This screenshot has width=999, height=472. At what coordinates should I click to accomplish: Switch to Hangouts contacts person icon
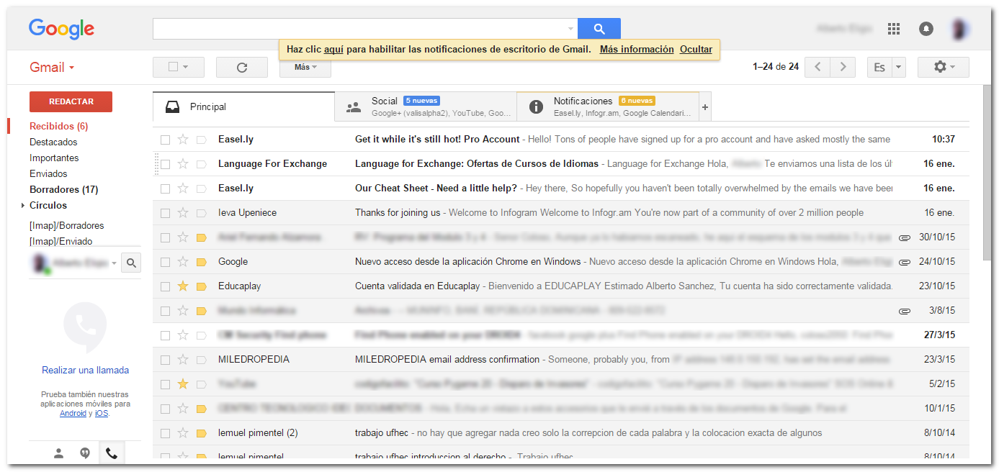[59, 453]
